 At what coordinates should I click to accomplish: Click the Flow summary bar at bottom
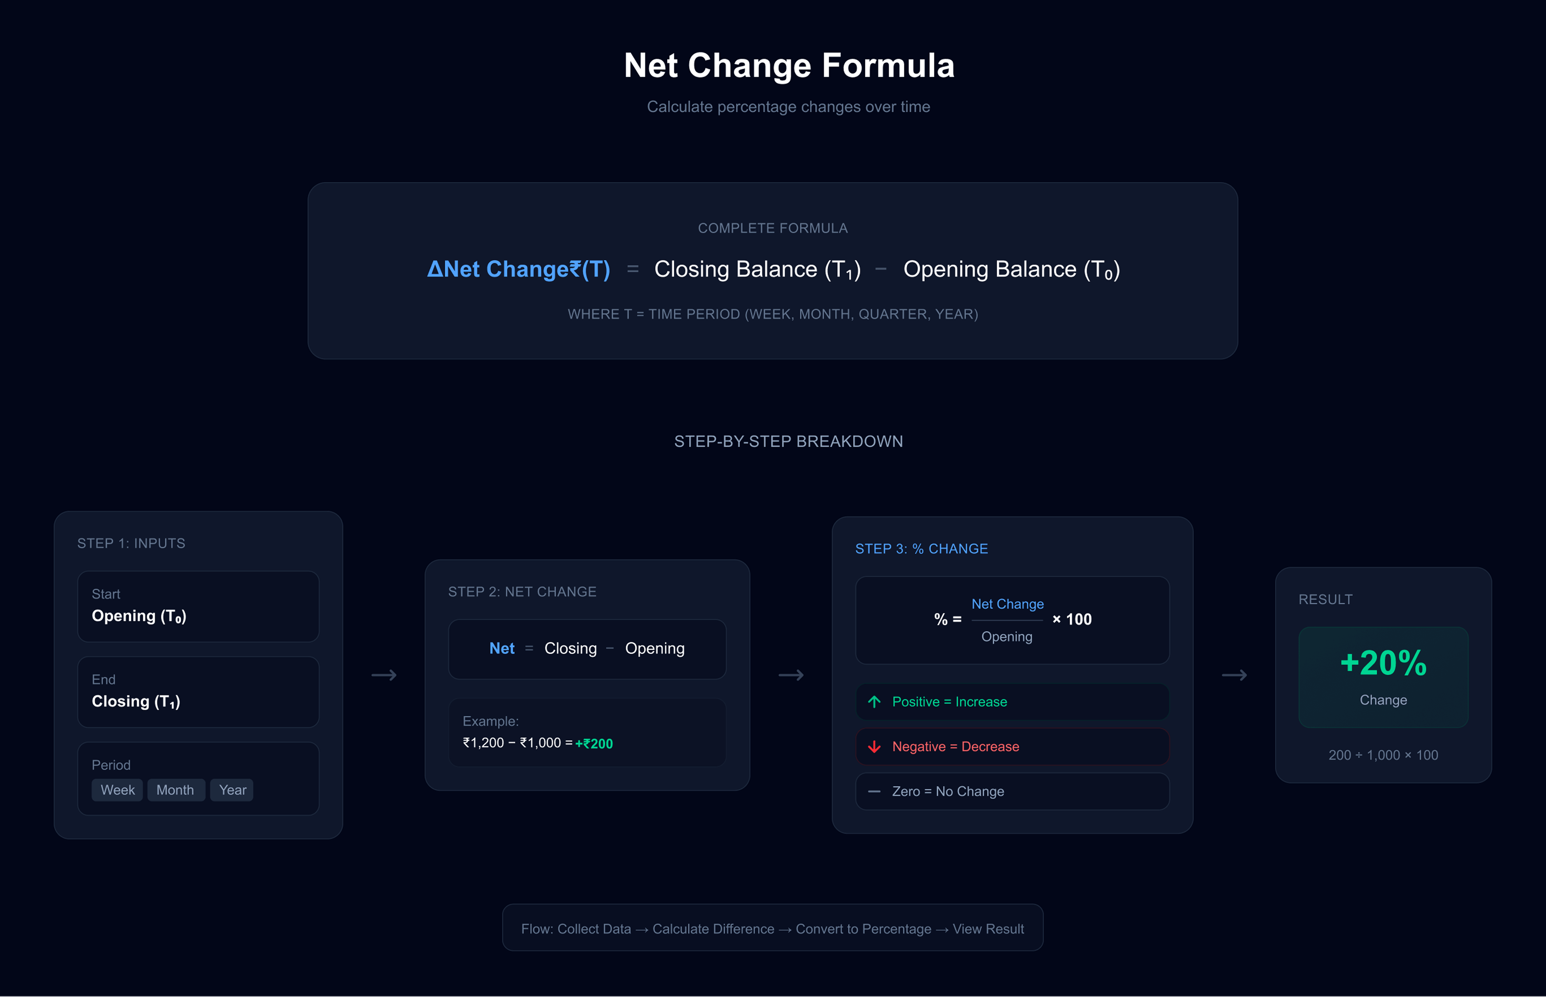tap(773, 928)
